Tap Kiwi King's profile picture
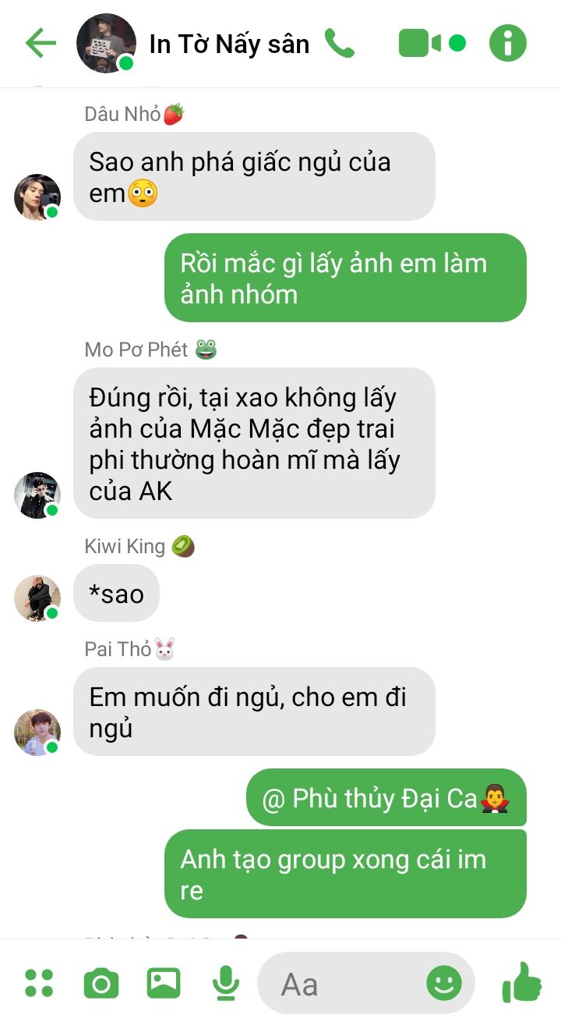The width and height of the screenshot is (561, 1022). pos(37,598)
